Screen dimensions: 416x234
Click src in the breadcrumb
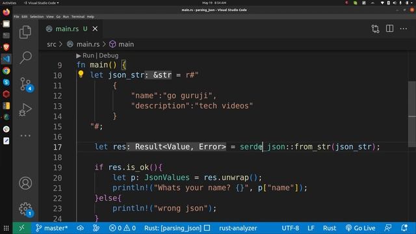(51, 44)
